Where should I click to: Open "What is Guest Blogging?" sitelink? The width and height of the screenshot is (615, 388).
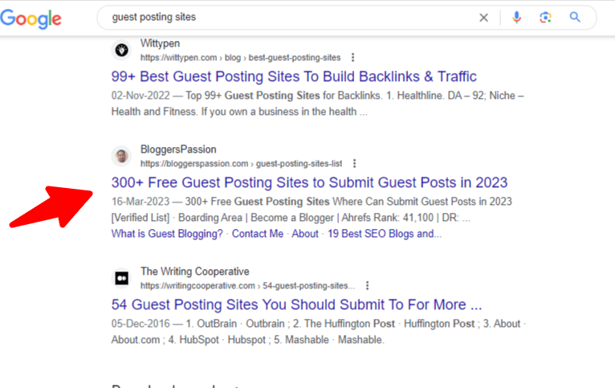(x=167, y=234)
